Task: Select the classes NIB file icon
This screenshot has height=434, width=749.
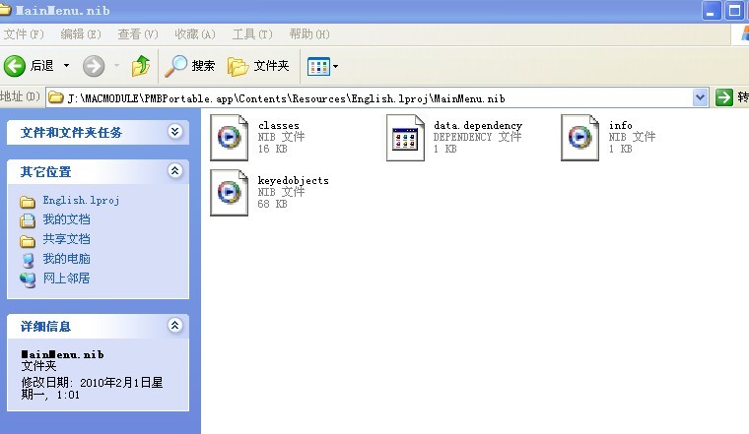Action: coord(230,138)
